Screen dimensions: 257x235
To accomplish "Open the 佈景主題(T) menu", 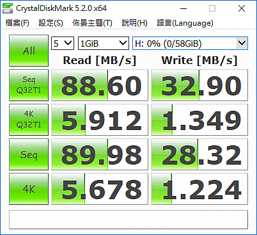I will point(92,23).
